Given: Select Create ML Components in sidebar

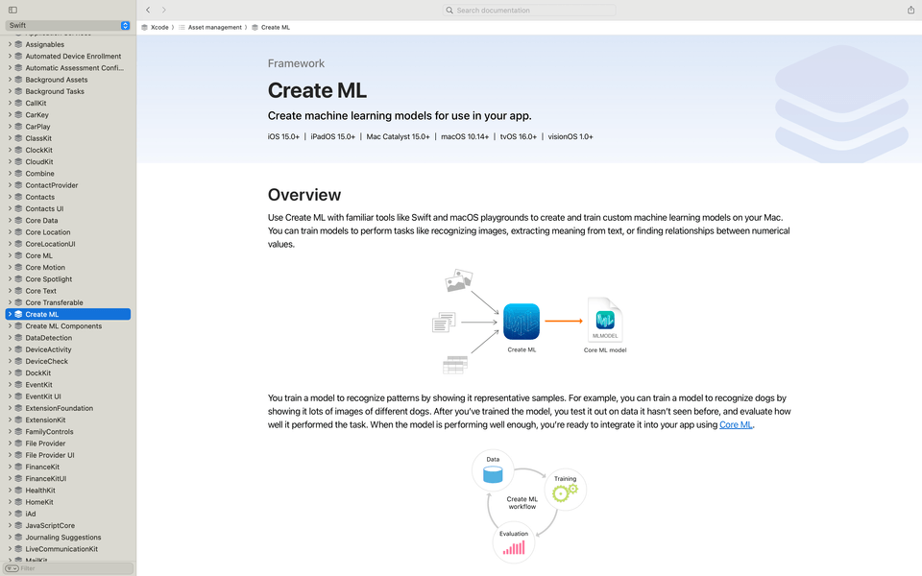Looking at the screenshot, I should (63, 326).
